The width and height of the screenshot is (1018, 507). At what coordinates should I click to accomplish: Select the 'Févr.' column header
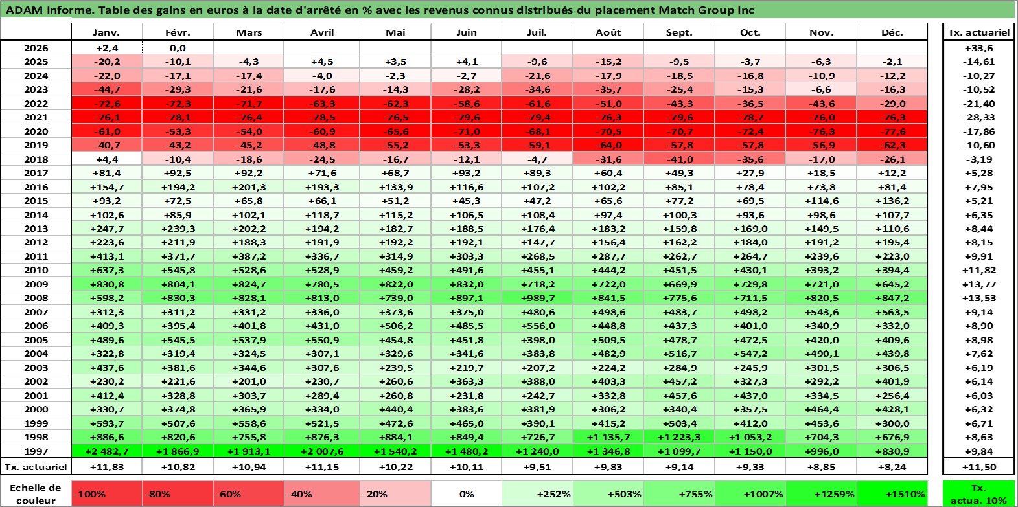pos(178,32)
